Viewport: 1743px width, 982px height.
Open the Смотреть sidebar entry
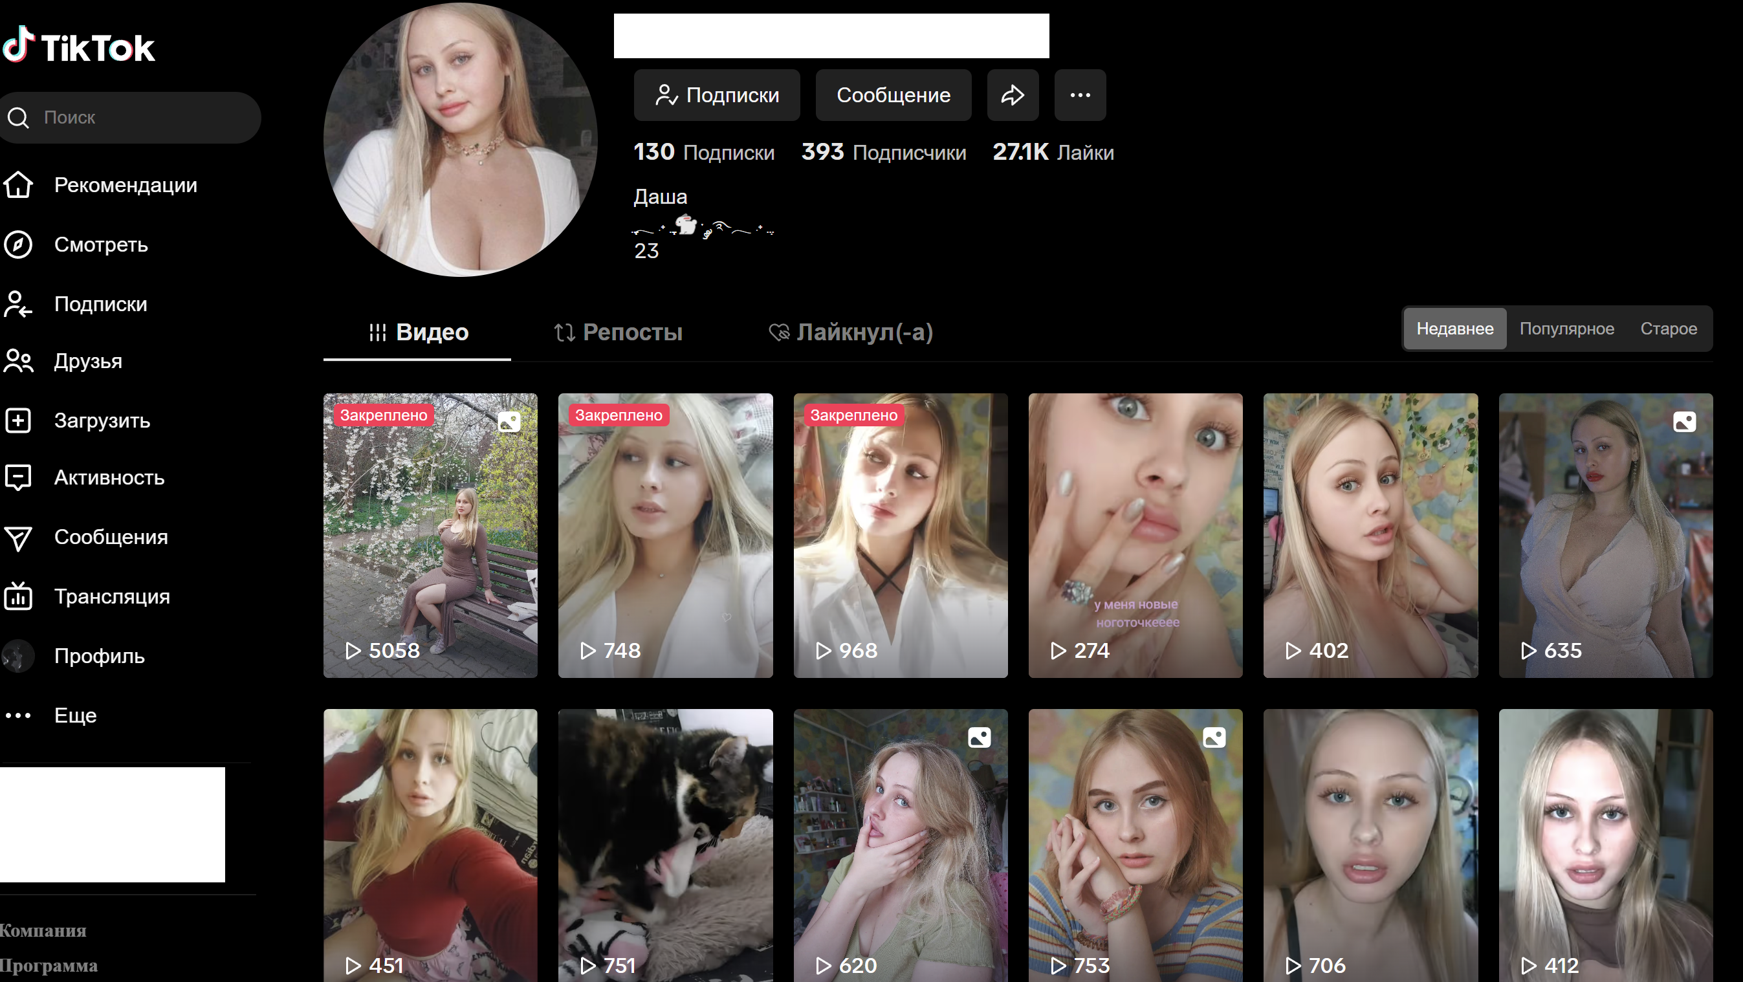101,245
